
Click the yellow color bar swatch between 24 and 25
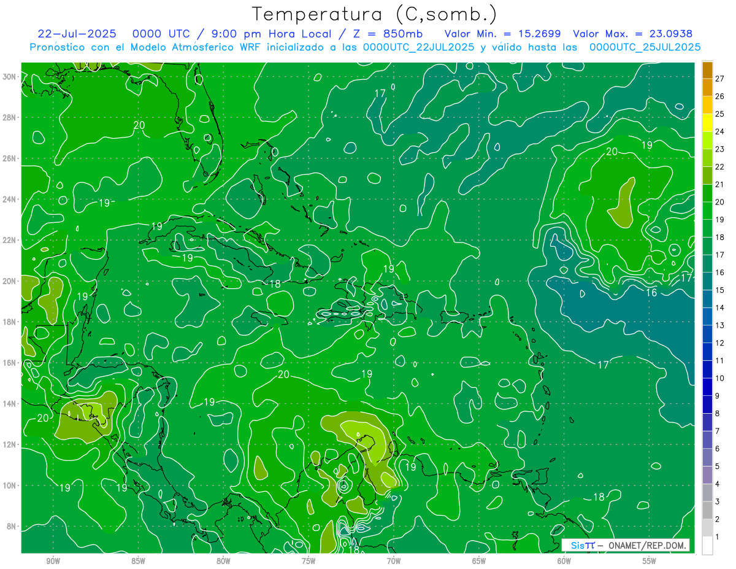(x=708, y=123)
